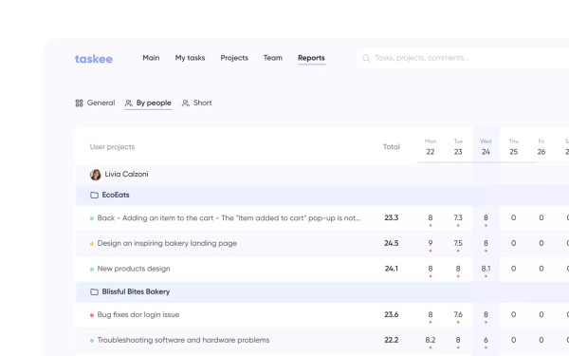Click the 7.3 Tuesday hours for cart task
Screen dimensions: 569x356
458,217
